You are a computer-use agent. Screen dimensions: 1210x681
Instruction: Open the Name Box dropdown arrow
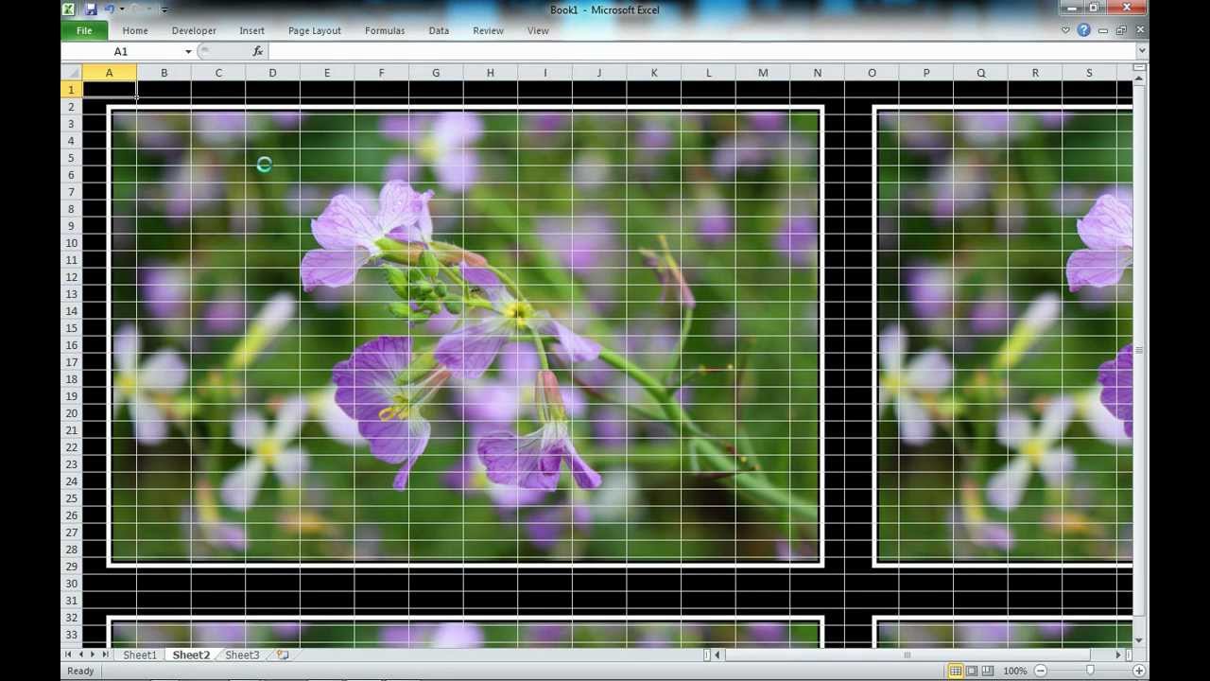pos(187,51)
